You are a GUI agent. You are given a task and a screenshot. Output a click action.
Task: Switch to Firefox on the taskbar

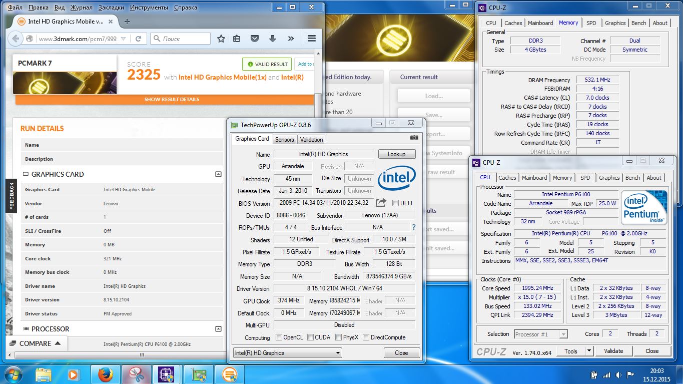point(106,374)
